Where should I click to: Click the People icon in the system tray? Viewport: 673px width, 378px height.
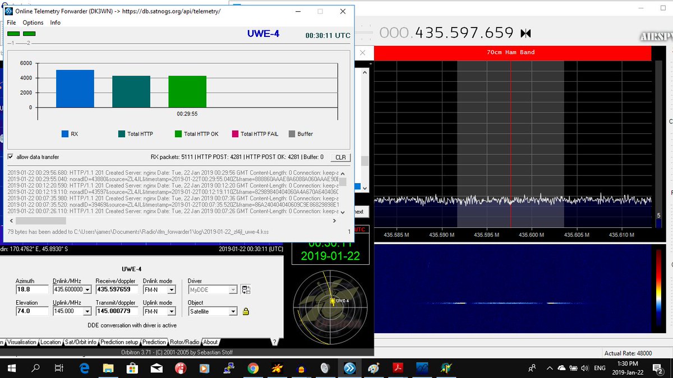tap(532, 368)
